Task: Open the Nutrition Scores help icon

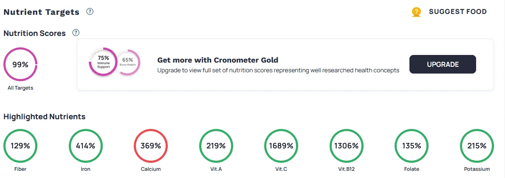Action: [76, 33]
